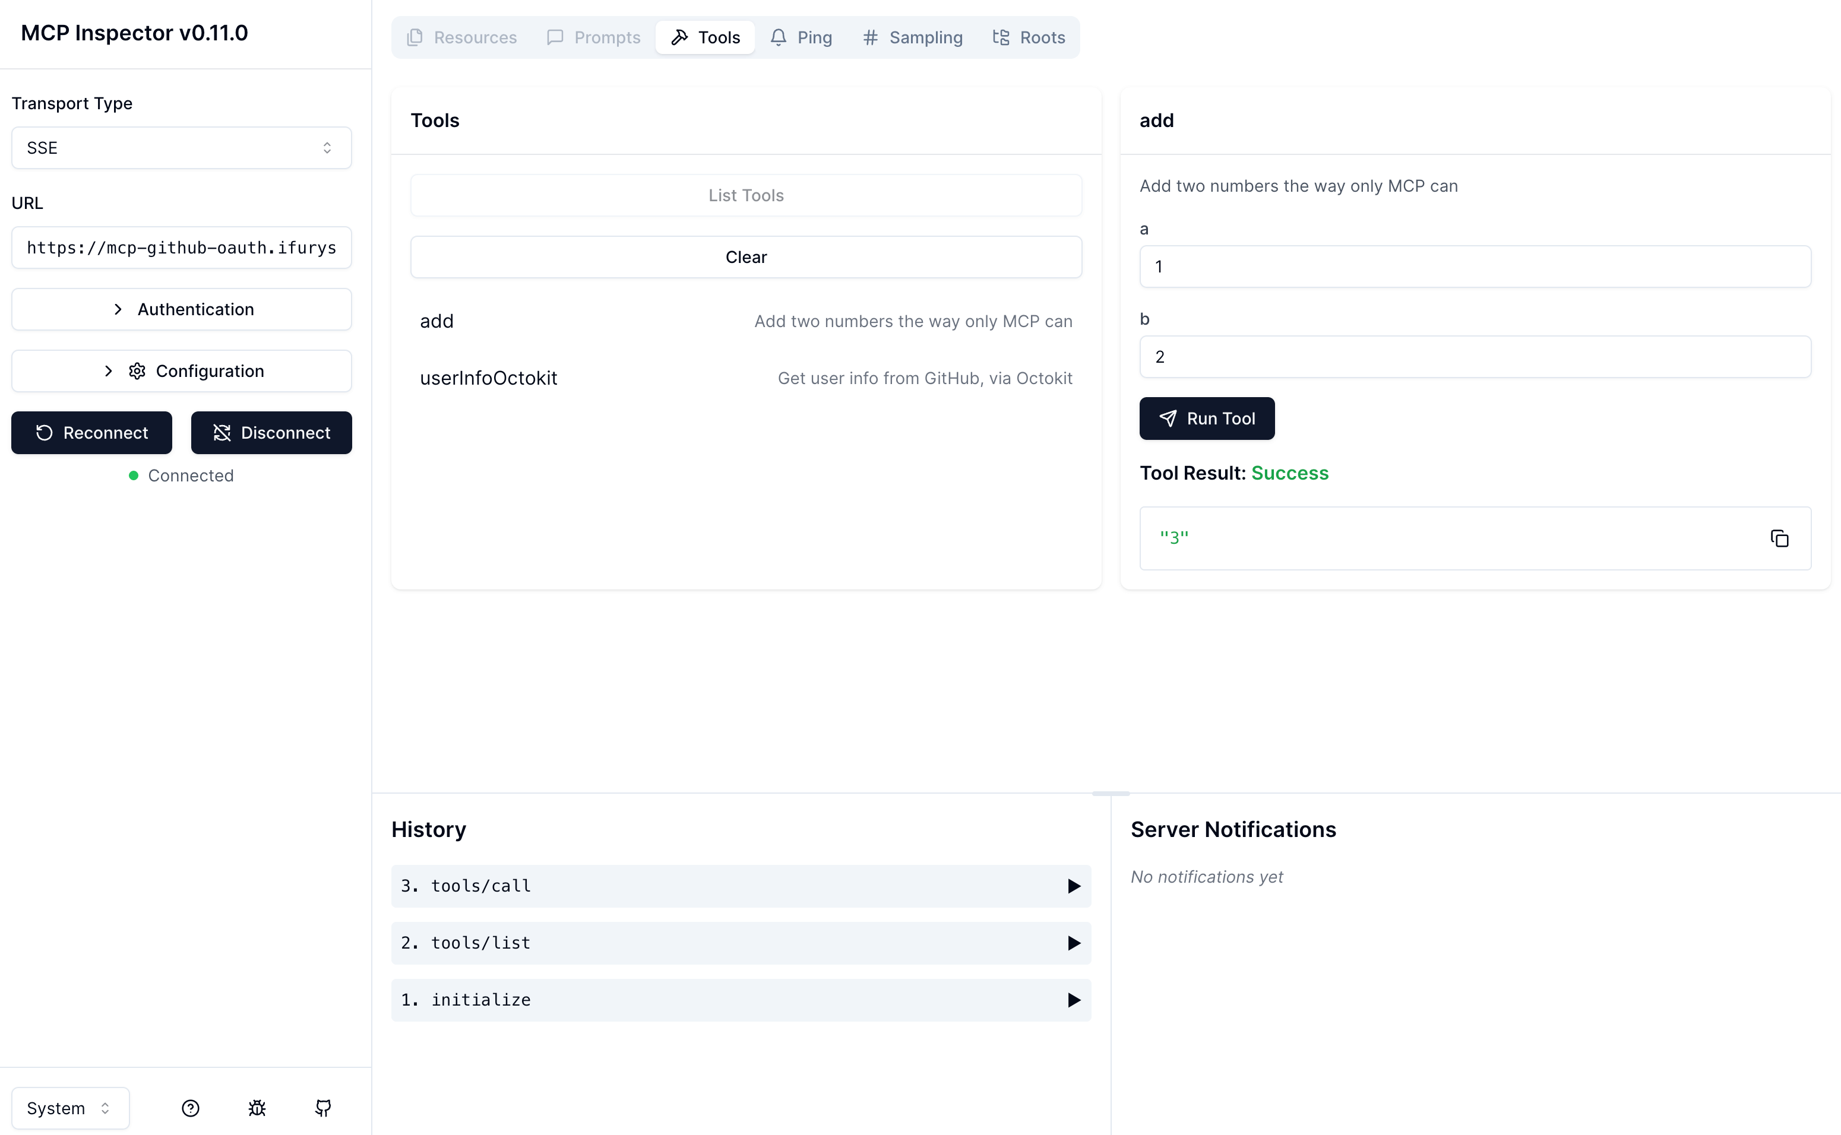Viewport: 1841px width, 1135px height.
Task: Click the Configuration gear icon
Action: (x=137, y=371)
